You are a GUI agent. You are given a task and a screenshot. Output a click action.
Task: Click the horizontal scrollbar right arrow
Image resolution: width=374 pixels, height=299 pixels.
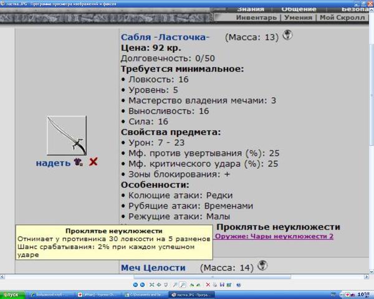coord(367,277)
